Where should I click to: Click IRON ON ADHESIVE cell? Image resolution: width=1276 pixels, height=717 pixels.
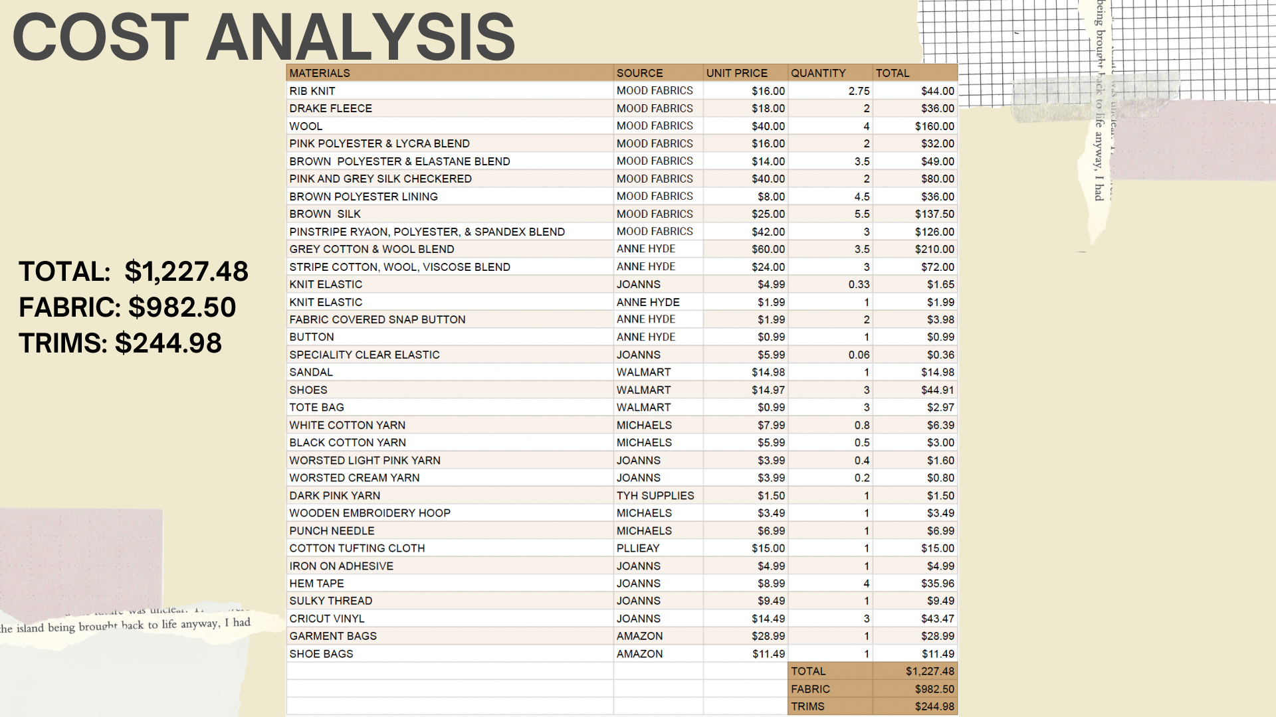450,566
